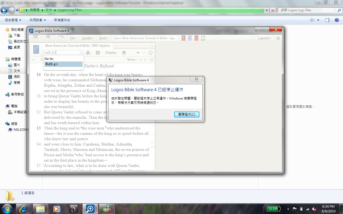Choose Ruth 4:1 from the Go to list
Image resolution: width=343 pixels, height=214 pixels.
point(64,64)
